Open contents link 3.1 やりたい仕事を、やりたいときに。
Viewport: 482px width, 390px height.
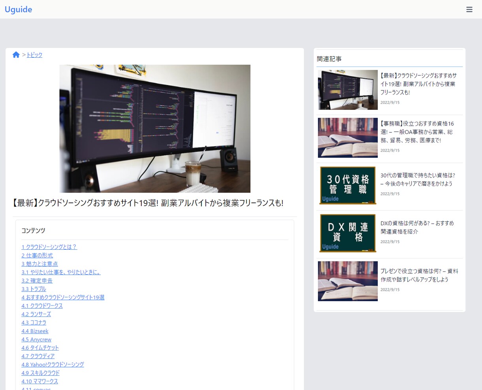(x=61, y=272)
